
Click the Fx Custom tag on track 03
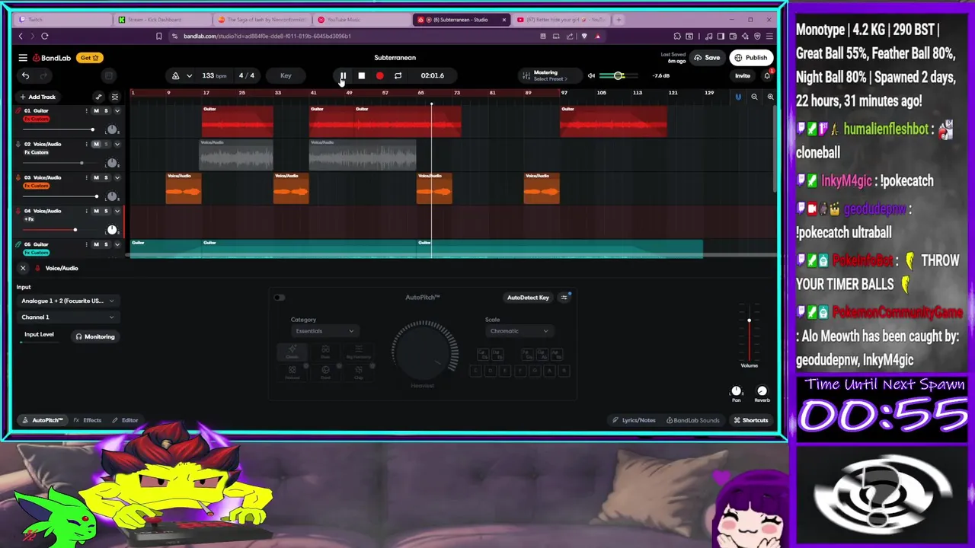pyautogui.click(x=36, y=186)
